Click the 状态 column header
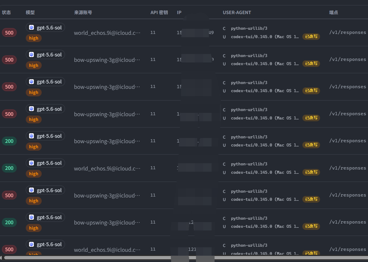Screen dimensions: 368x262 pos(6,13)
